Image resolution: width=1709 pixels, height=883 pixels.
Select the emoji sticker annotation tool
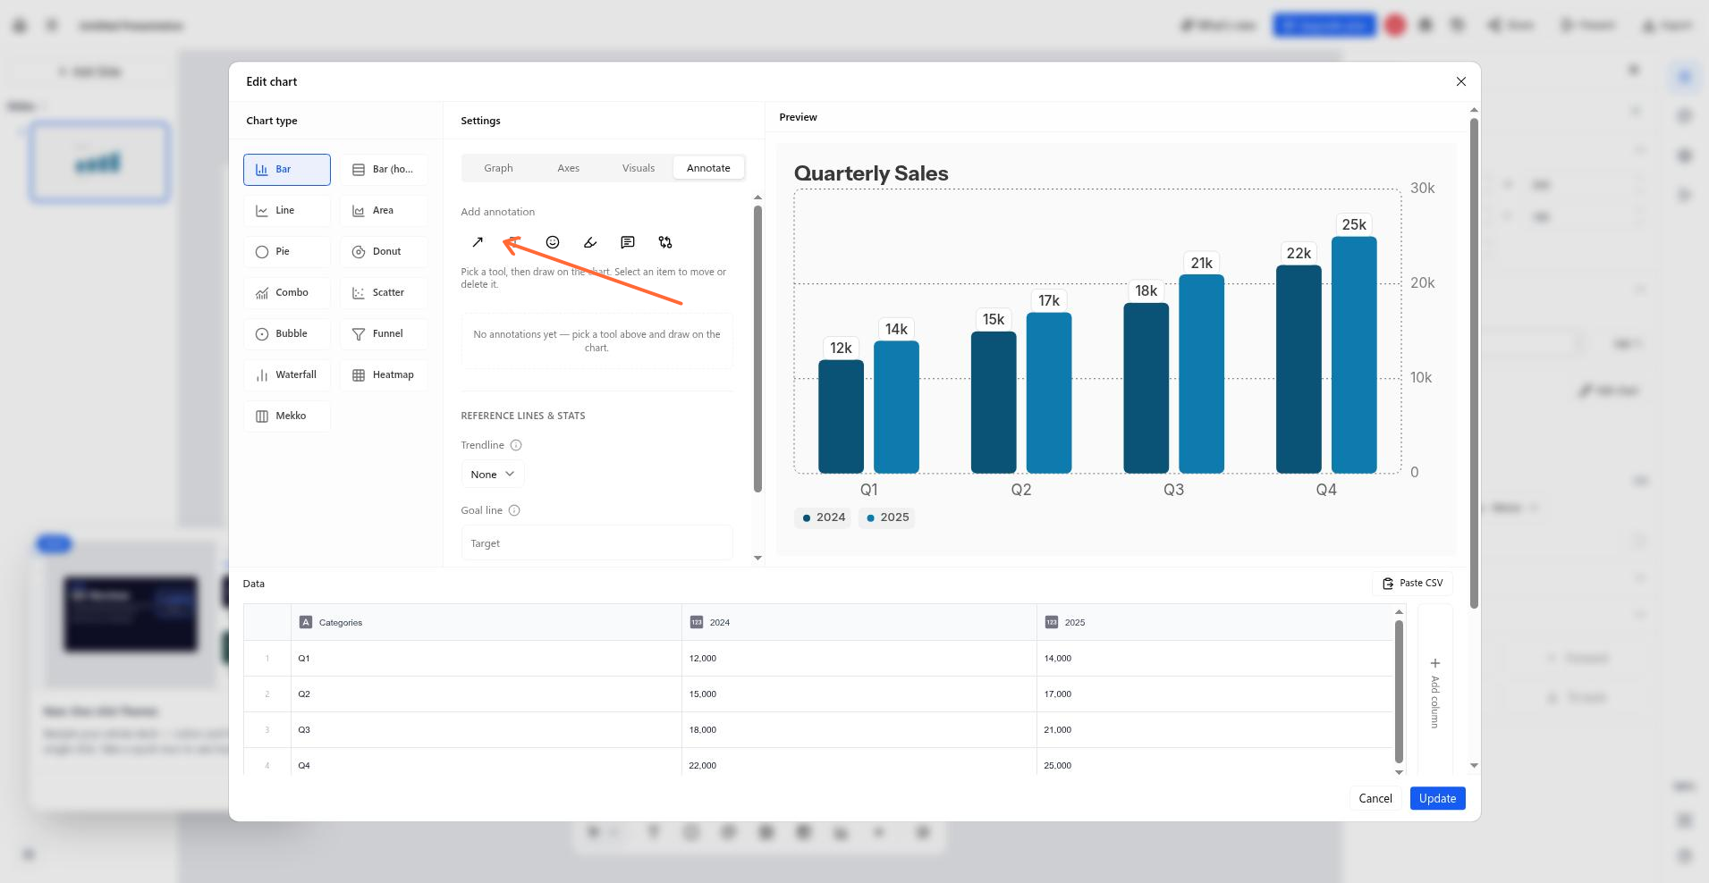pyautogui.click(x=553, y=242)
